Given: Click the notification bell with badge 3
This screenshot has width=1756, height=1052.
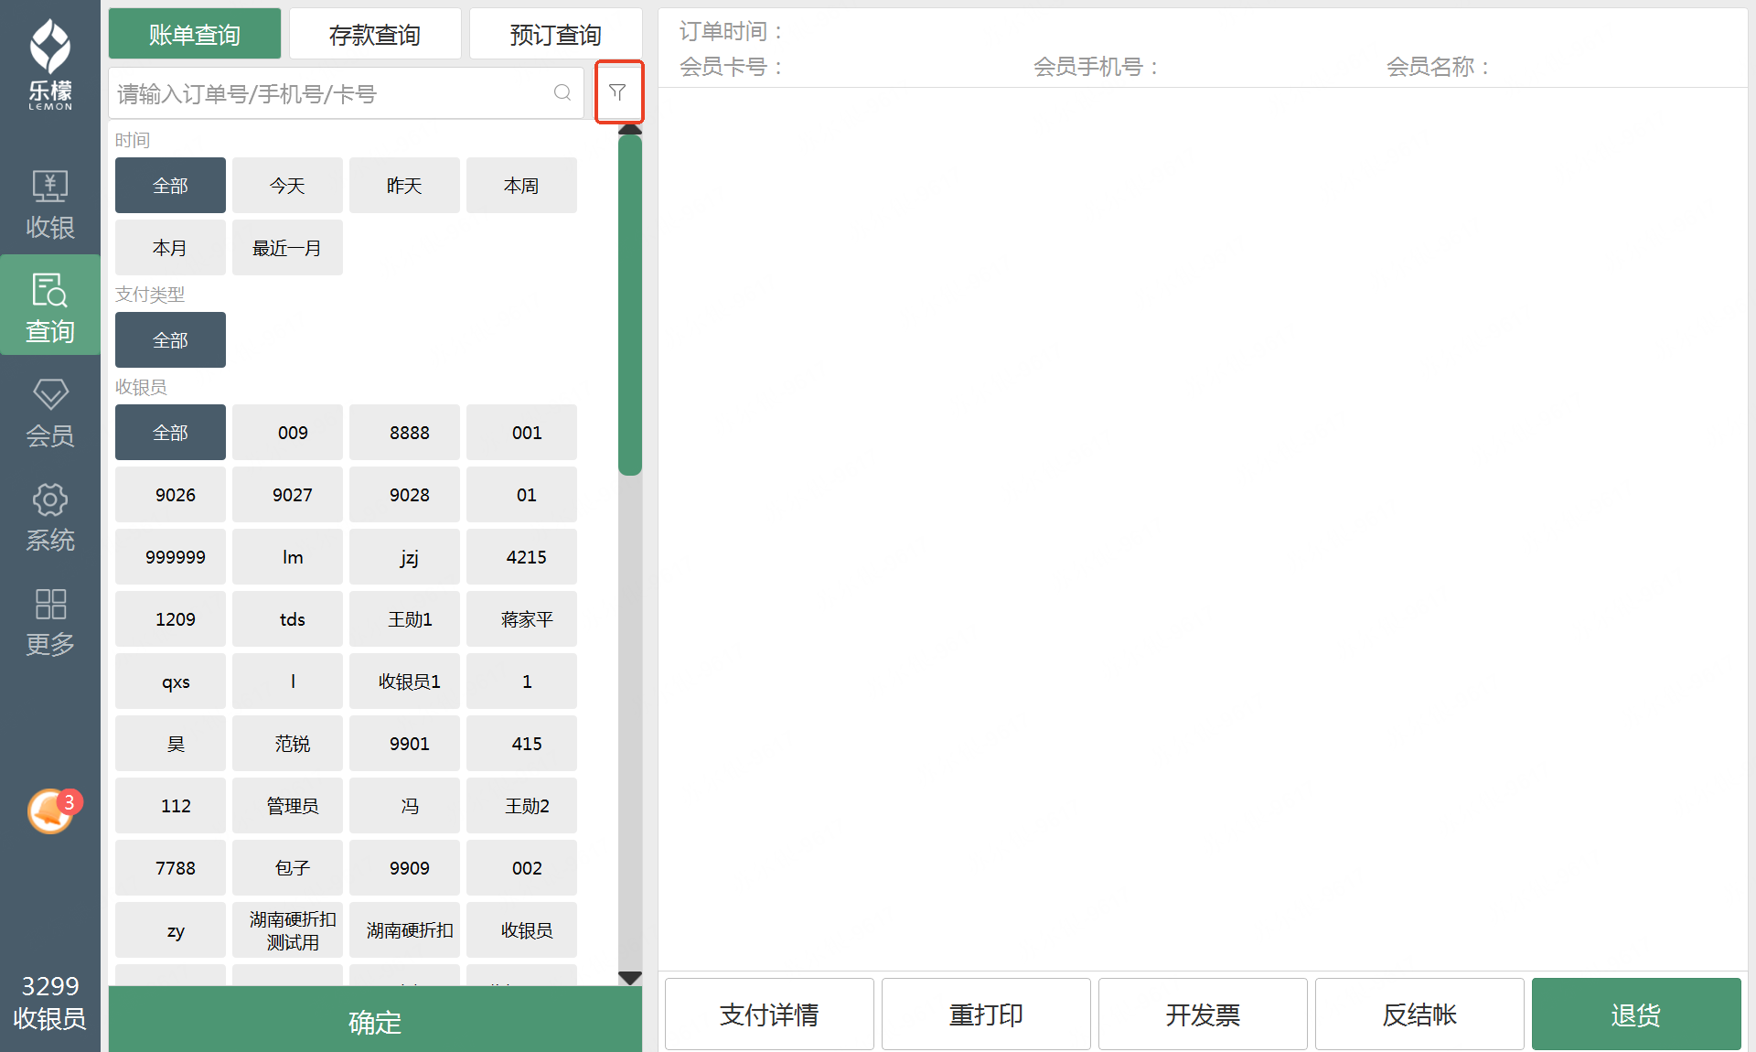Looking at the screenshot, I should pyautogui.click(x=51, y=810).
